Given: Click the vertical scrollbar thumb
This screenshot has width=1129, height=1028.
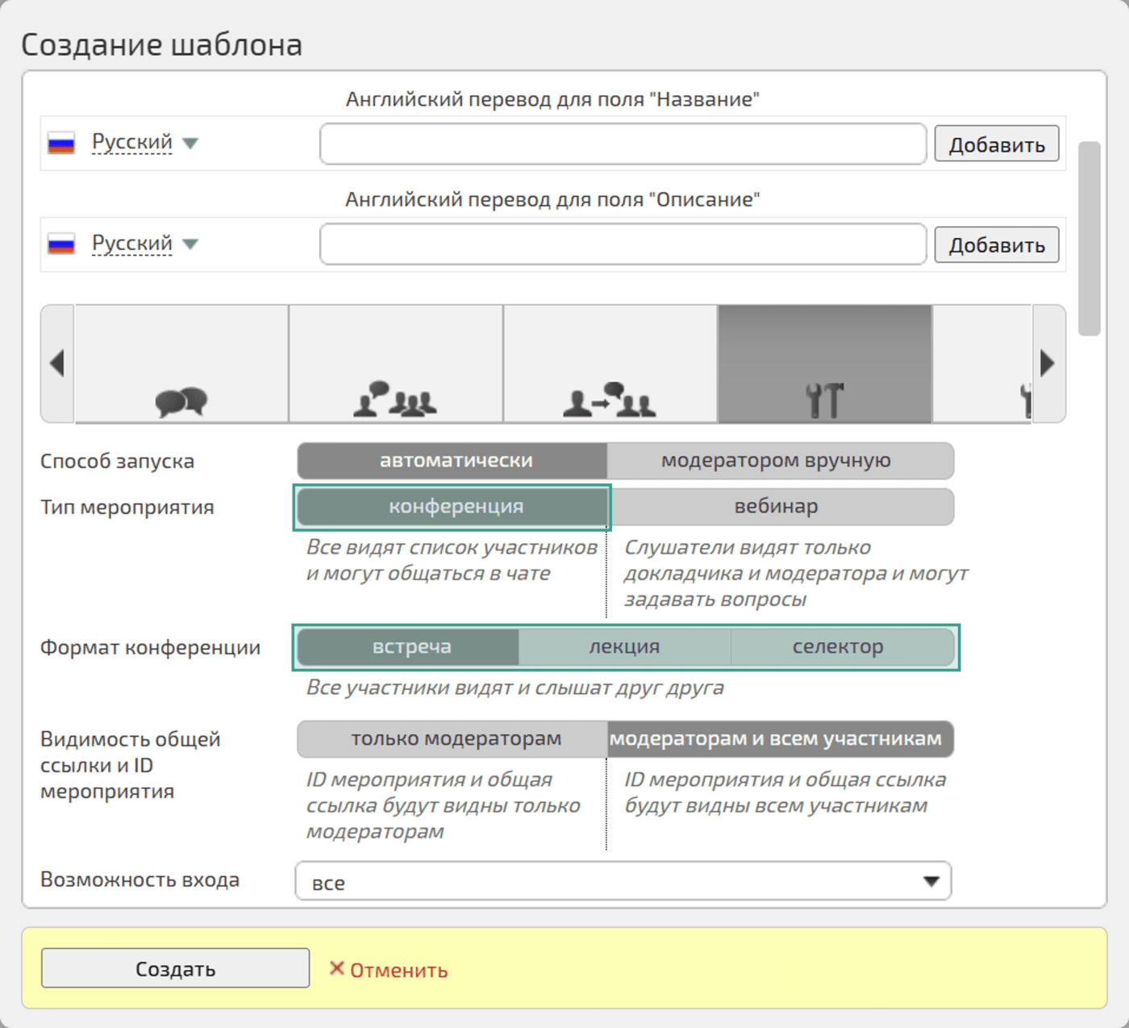Looking at the screenshot, I should tap(1089, 239).
